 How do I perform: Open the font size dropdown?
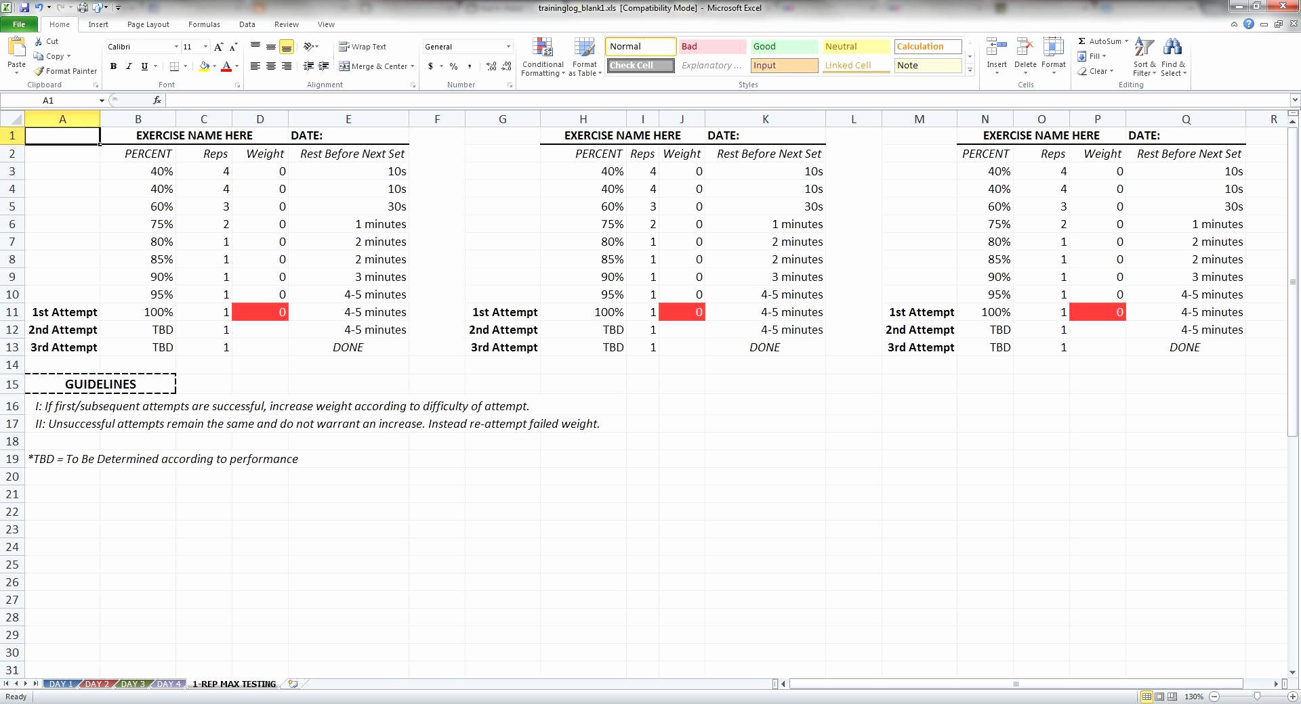point(205,47)
